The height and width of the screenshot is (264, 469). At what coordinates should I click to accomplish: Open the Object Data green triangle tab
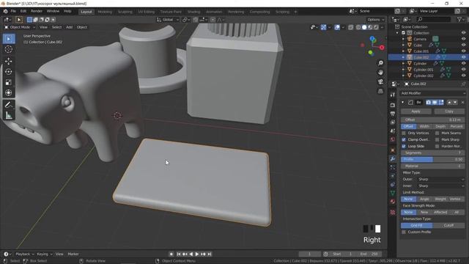393,193
